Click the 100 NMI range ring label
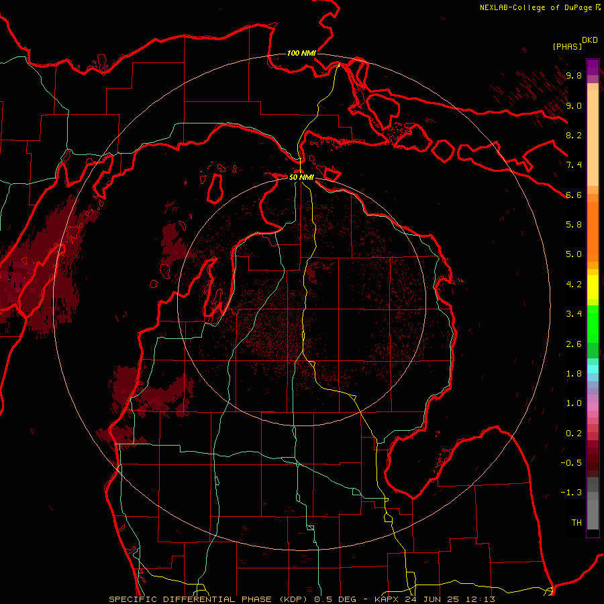This screenshot has width=604, height=604. point(301,53)
